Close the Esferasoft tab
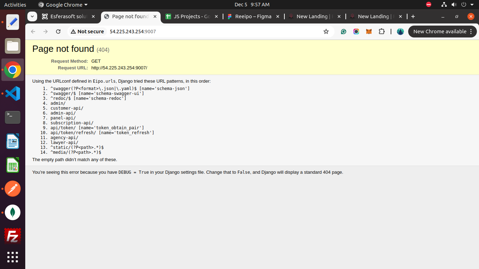 tap(93, 16)
